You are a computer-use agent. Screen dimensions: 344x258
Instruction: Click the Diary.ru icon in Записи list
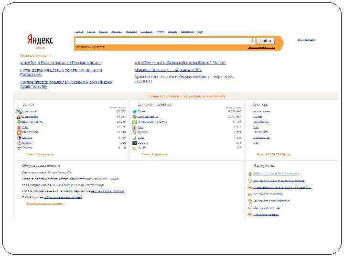click(19, 138)
